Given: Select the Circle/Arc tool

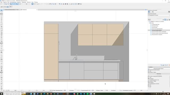Looking at the screenshot, I should 1,56.
